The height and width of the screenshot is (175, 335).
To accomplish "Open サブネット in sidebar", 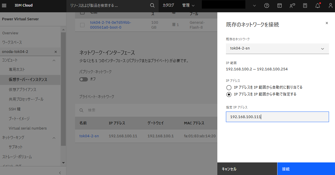I will point(15,147).
